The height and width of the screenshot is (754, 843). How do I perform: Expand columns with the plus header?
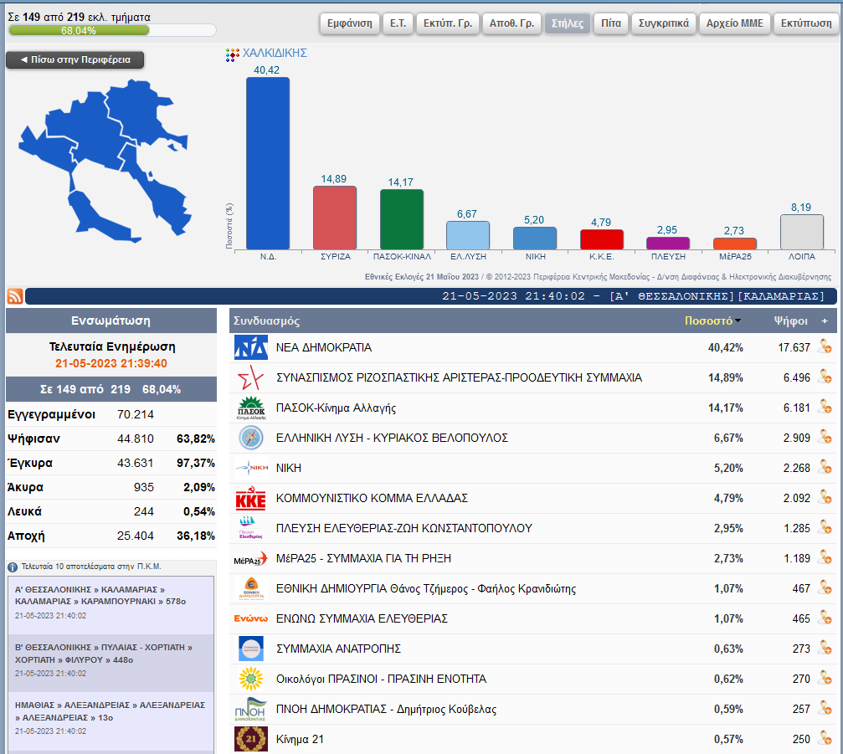coord(824,321)
